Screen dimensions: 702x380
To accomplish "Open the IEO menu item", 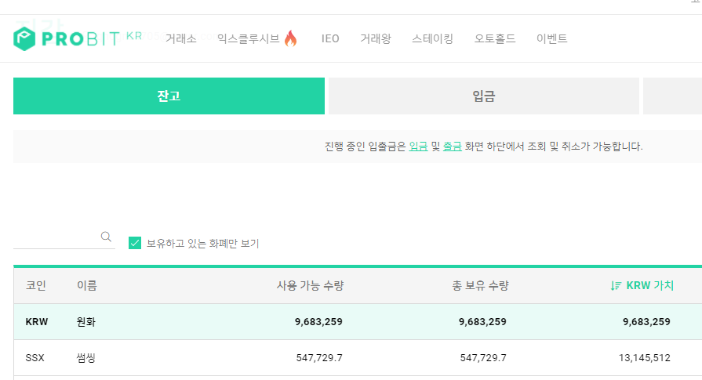I will (330, 38).
